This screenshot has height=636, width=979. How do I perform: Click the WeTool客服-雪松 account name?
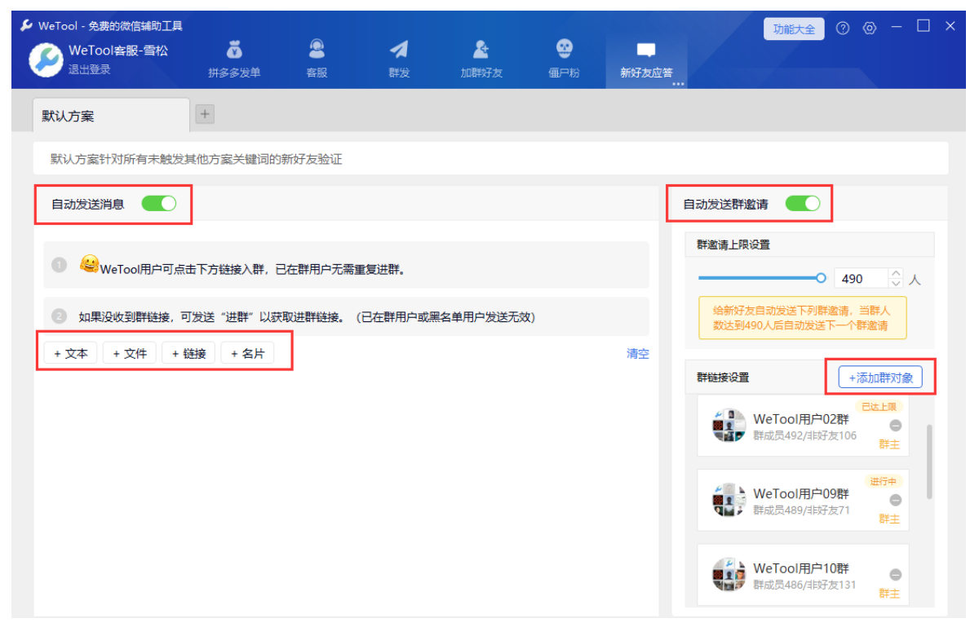[118, 51]
